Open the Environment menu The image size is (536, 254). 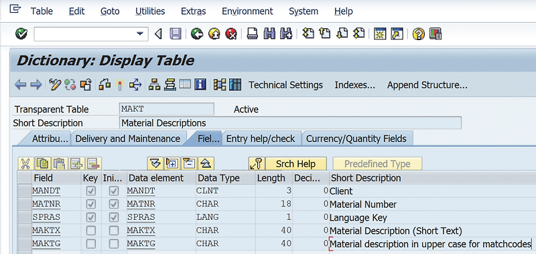pos(247,11)
